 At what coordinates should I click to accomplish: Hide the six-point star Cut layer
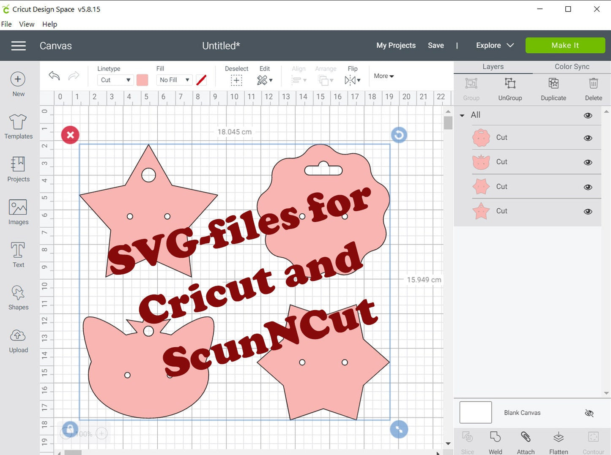pyautogui.click(x=588, y=187)
